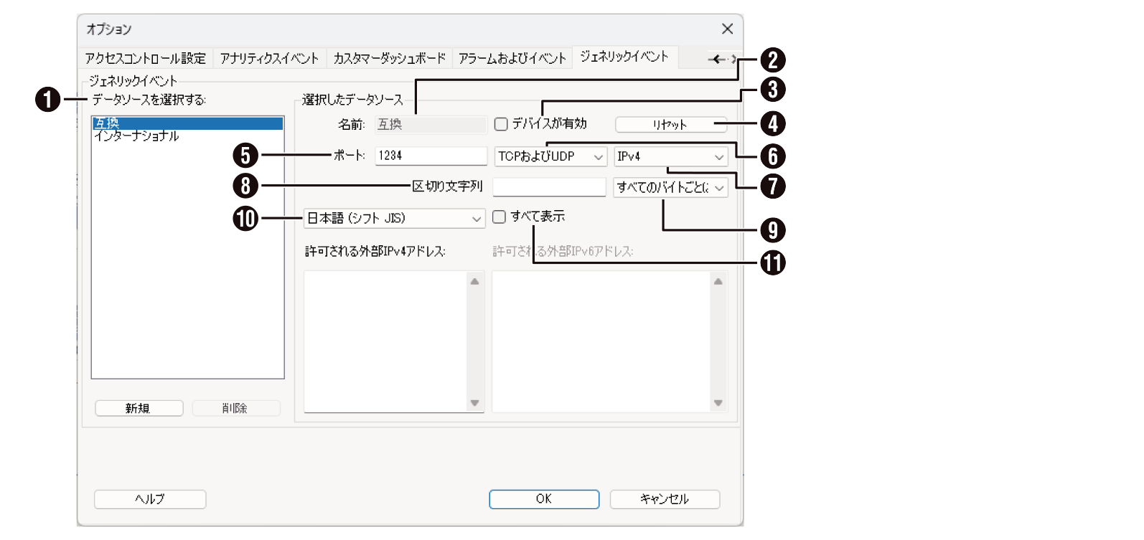Click the リセット button
The image size is (1144, 540).
pos(670,125)
